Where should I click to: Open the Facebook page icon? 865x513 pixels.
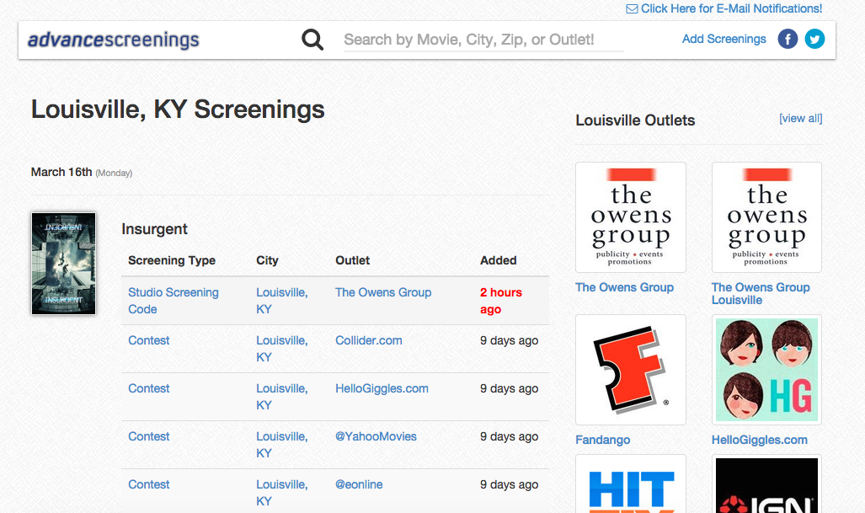[x=788, y=39]
